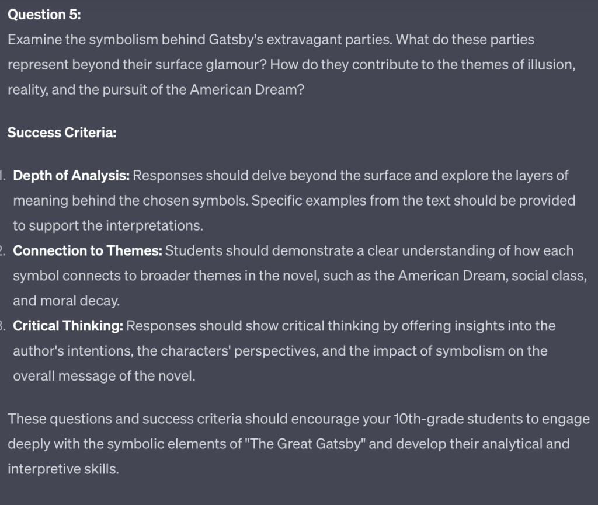Click the text "to support the interpretations."
This screenshot has height=505, width=598.
[108, 225]
